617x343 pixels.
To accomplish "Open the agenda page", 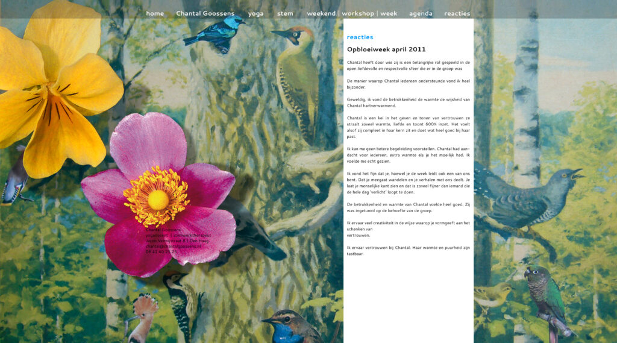I will click(420, 14).
